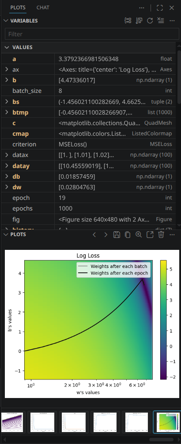Open the PLOTS section more actions menu
Screen dimensions: 181x444
(172, 234)
